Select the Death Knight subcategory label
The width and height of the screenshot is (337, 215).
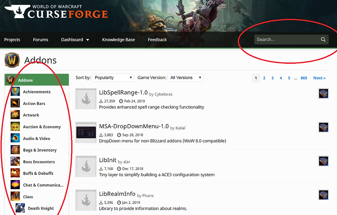(41, 208)
